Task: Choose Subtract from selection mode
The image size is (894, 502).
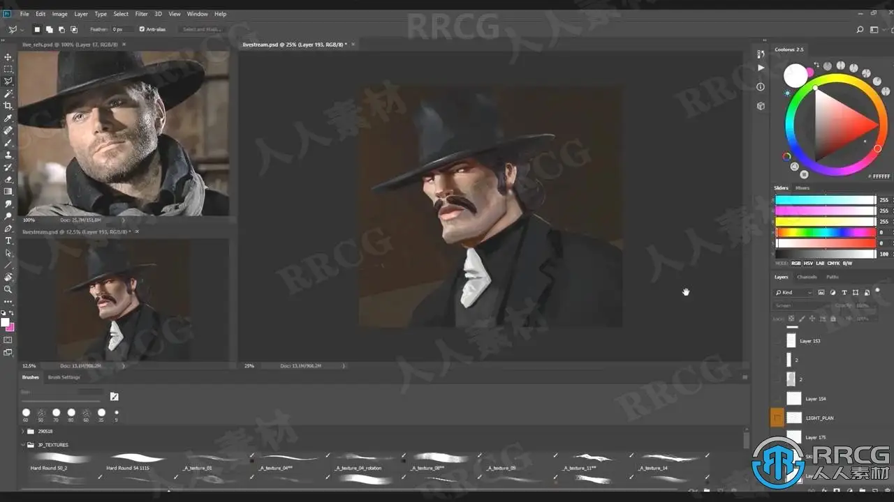Action: tap(62, 29)
